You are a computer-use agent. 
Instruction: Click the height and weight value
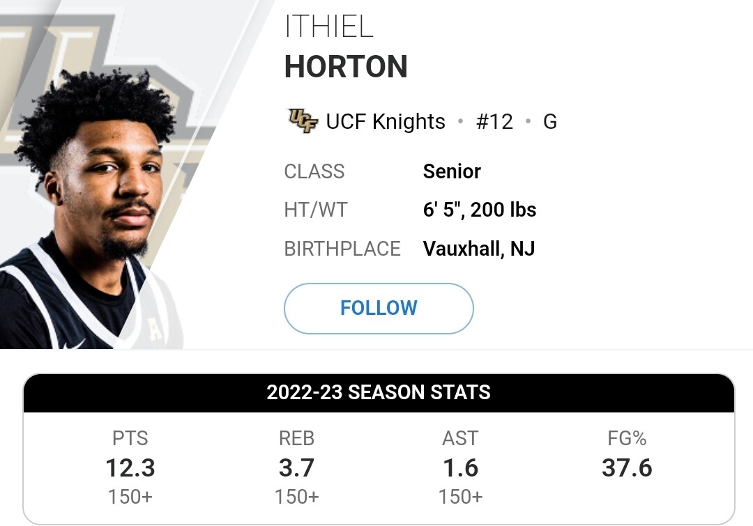tap(479, 210)
